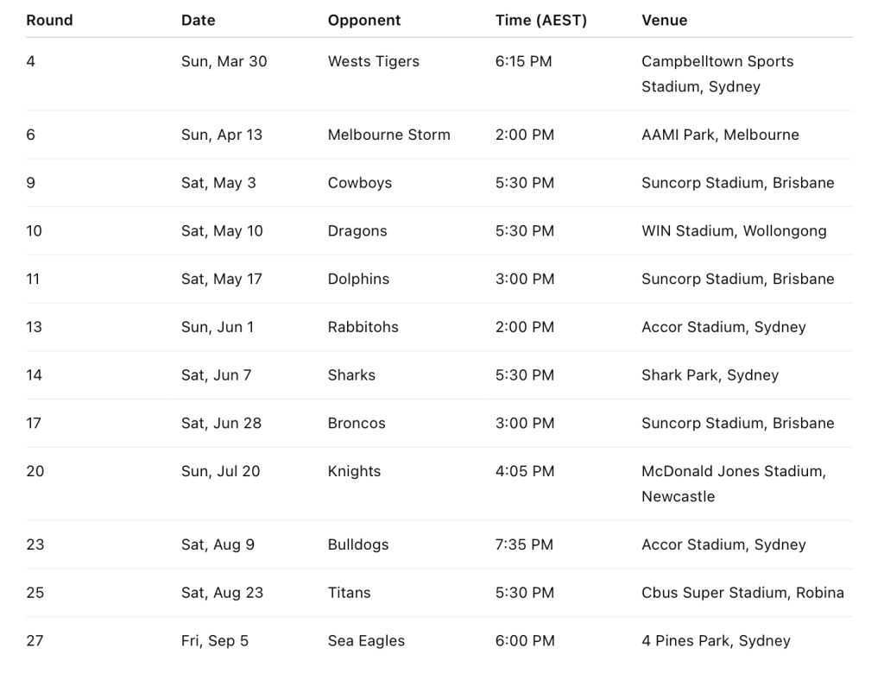Select the Melbourne Storm opponent cell

(389, 135)
